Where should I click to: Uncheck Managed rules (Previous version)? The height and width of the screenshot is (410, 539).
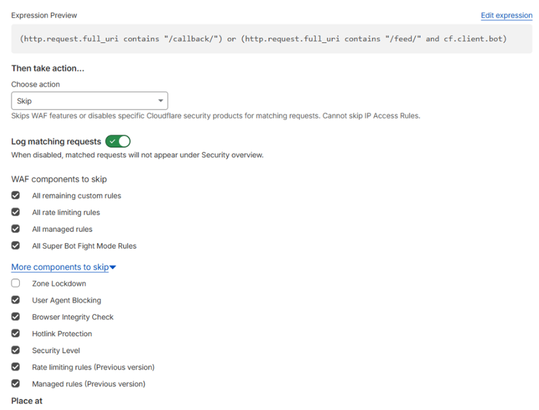coord(16,384)
